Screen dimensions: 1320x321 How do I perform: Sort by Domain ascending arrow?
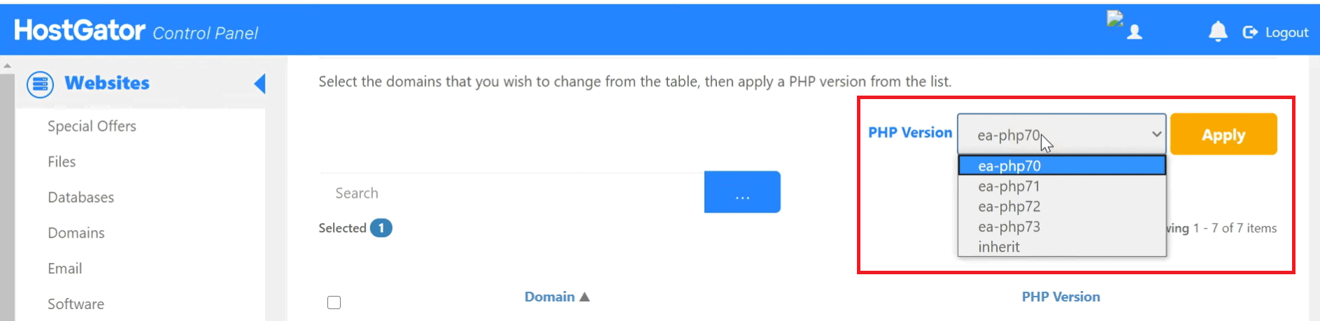point(585,297)
